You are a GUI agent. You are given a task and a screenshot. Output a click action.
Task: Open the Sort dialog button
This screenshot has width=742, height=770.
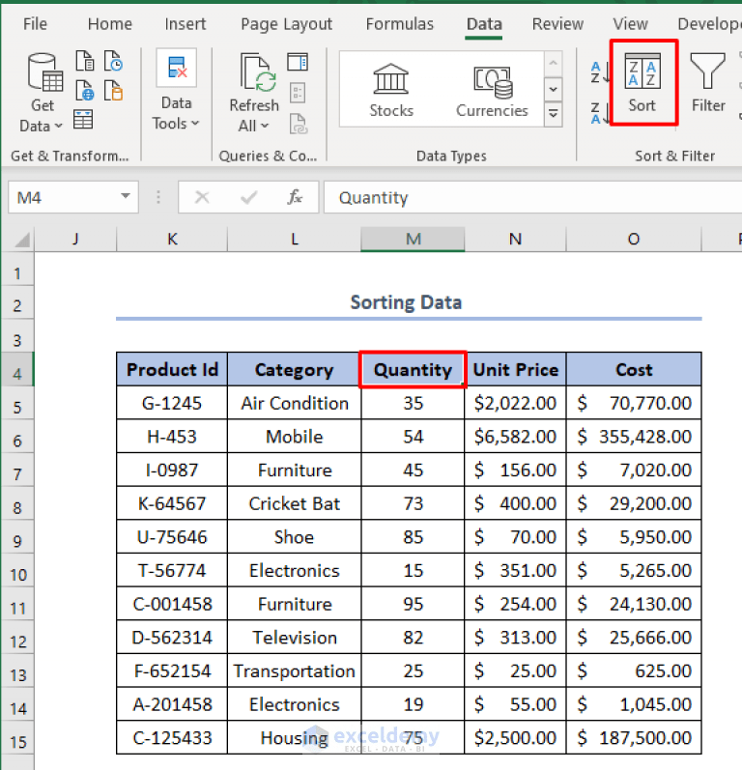[643, 82]
